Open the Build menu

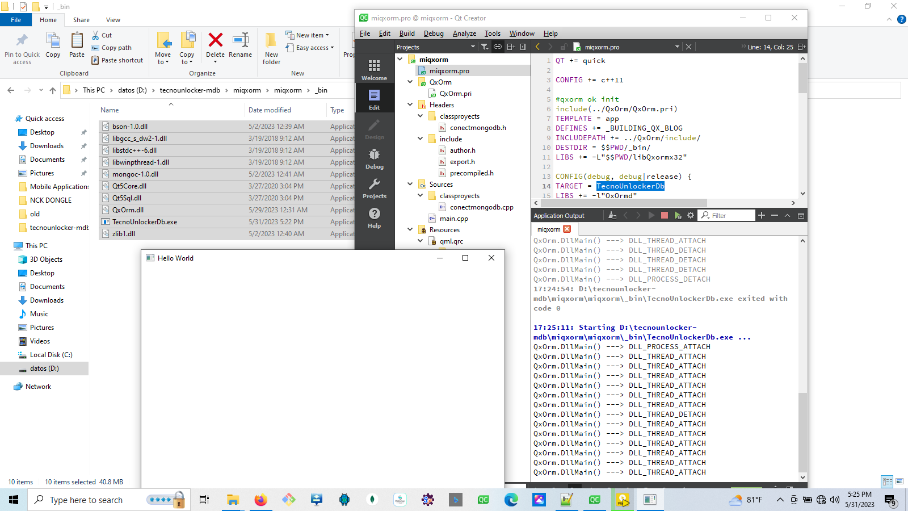tap(407, 33)
